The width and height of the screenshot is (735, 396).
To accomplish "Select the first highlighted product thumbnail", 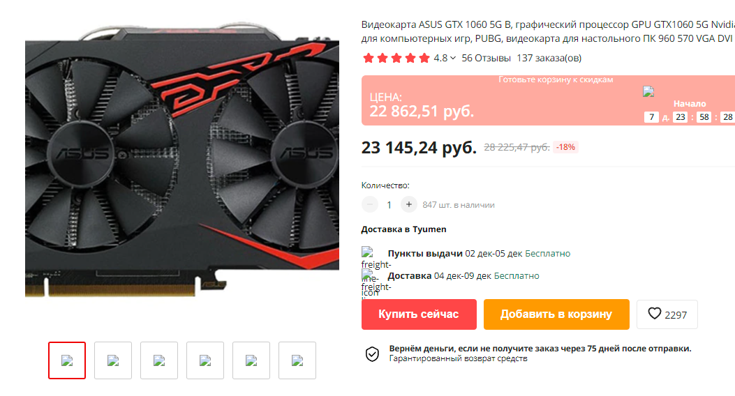I will click(x=67, y=360).
